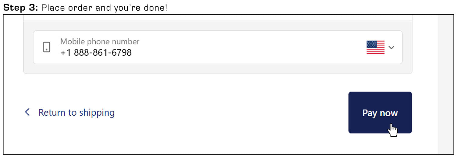
Task: Click the United States flag icon
Action: (375, 47)
